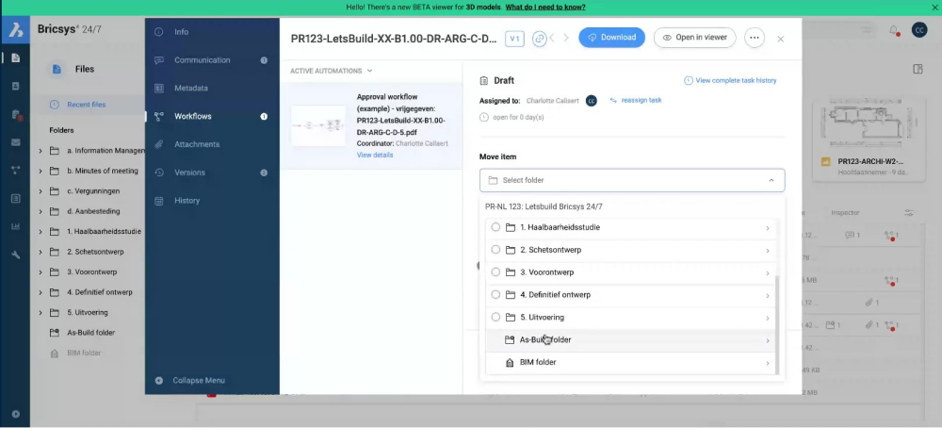Click View details link for workflow
The image size is (942, 428).
[375, 156]
